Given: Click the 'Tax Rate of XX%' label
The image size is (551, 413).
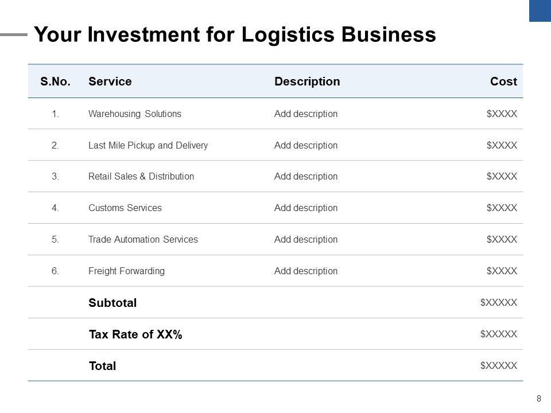Looking at the screenshot, I should (135, 334).
